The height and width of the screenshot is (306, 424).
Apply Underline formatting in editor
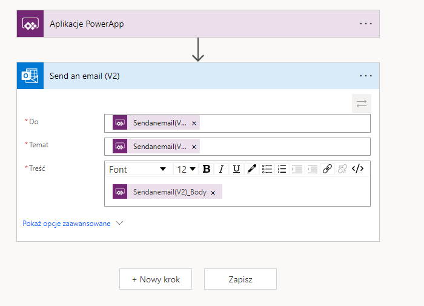pos(236,169)
